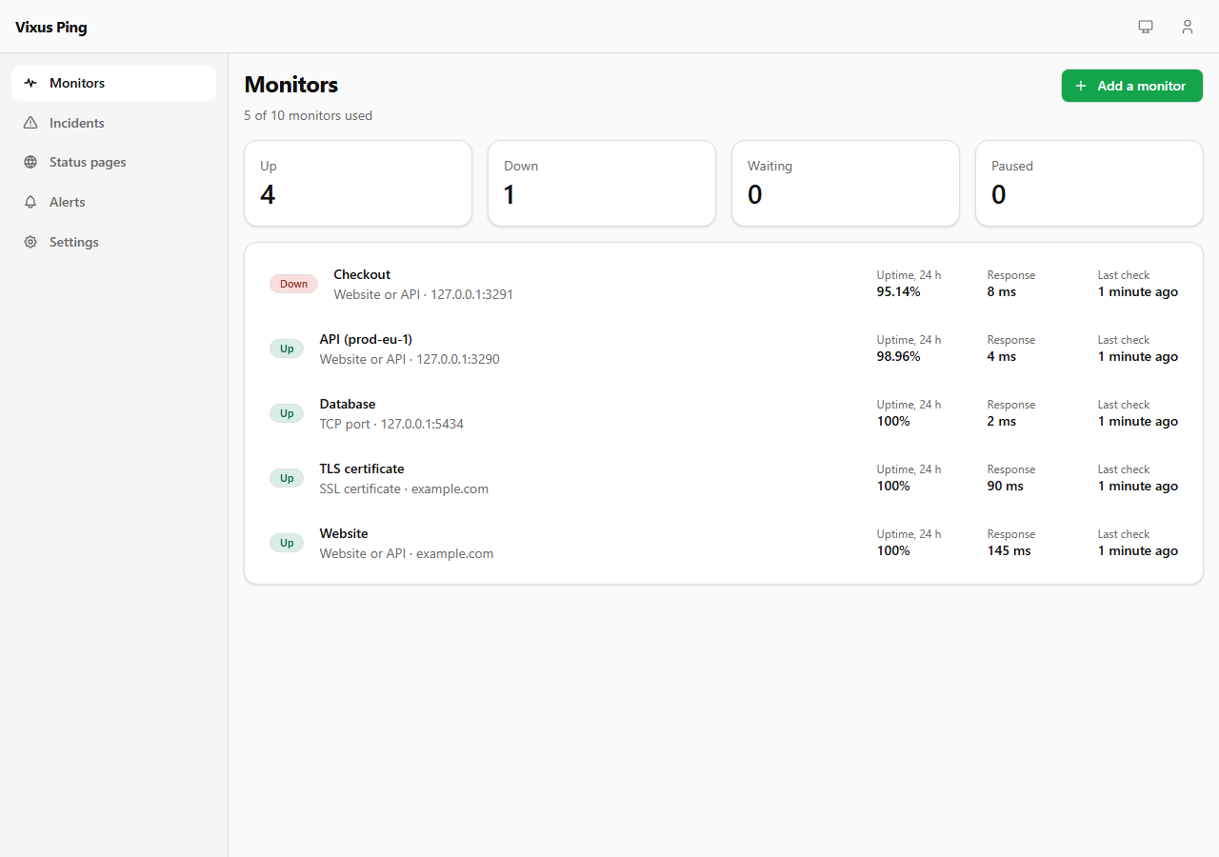Open Settings from the sidebar
1219x857 pixels.
pyautogui.click(x=114, y=242)
